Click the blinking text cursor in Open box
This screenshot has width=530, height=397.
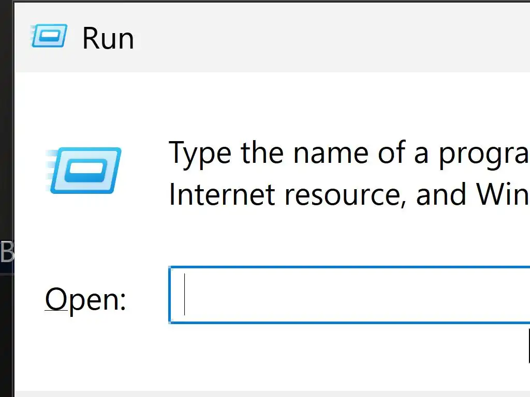184,295
